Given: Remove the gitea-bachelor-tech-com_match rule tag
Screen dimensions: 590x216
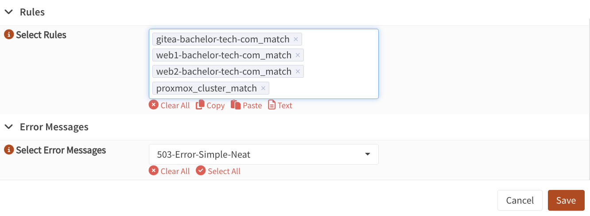Looking at the screenshot, I should tap(296, 39).
